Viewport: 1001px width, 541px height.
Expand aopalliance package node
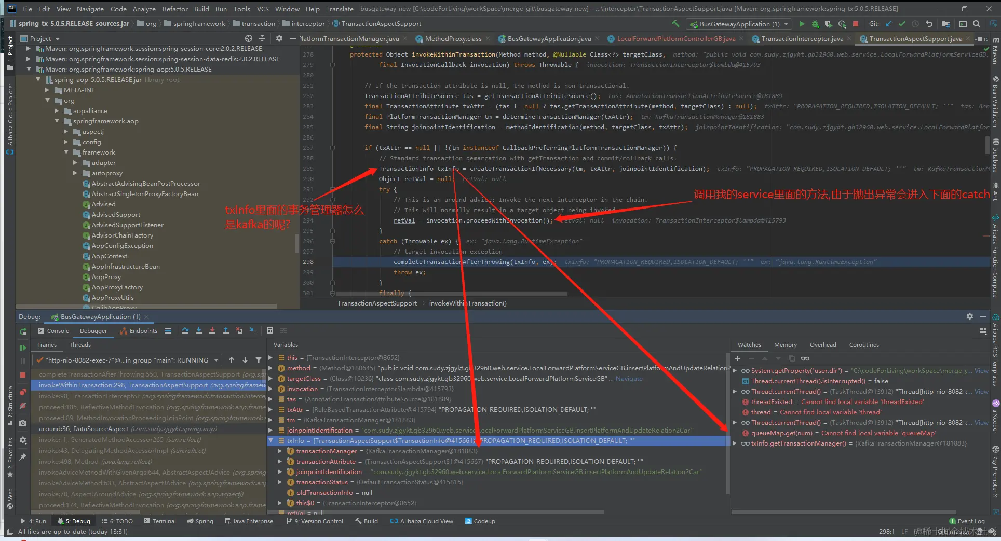point(57,111)
